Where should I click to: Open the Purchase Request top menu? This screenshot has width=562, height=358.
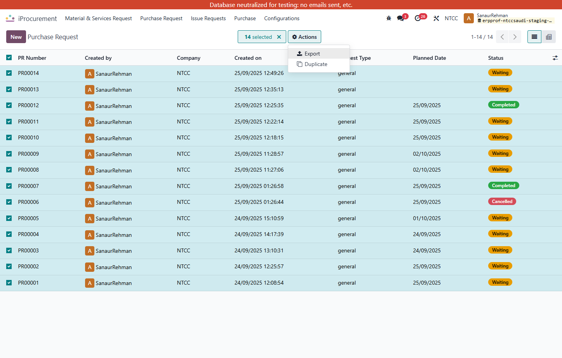tap(161, 18)
